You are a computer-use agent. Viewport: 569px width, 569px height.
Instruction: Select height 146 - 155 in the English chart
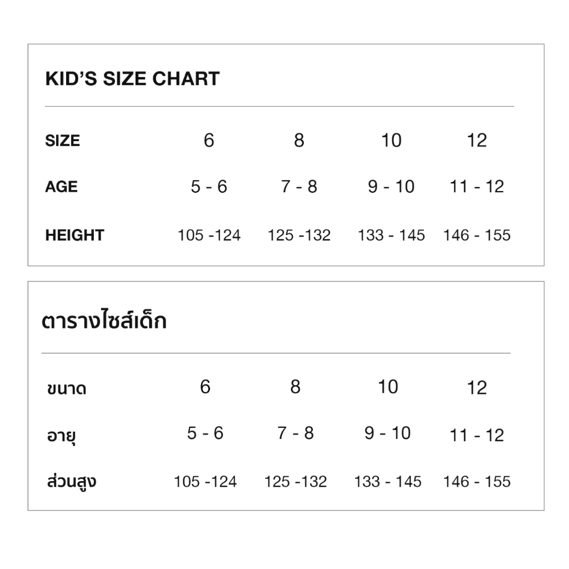click(x=477, y=236)
